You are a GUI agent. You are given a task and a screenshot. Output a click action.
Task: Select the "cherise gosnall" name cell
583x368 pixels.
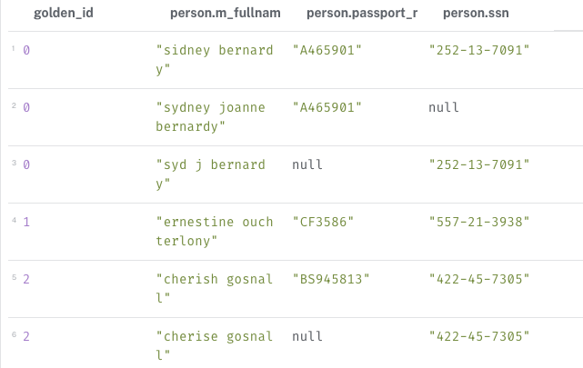(x=215, y=345)
